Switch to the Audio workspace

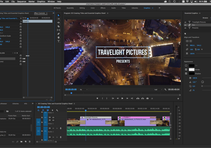click(x=114, y=8)
